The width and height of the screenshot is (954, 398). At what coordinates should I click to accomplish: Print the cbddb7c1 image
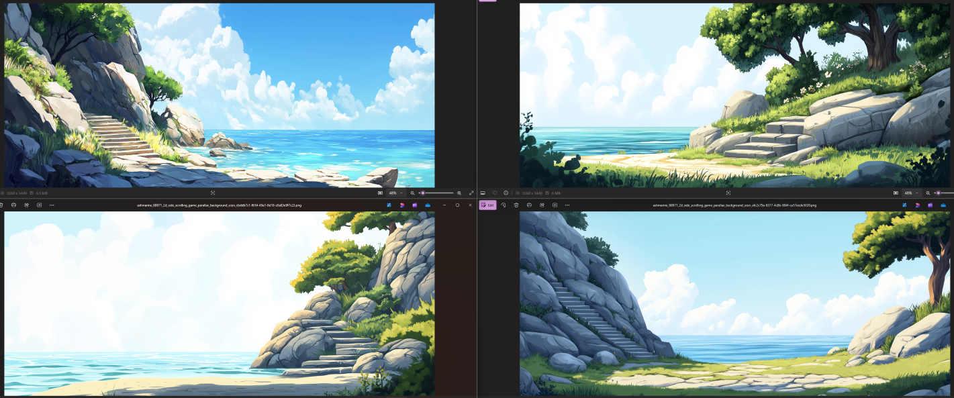click(x=13, y=205)
